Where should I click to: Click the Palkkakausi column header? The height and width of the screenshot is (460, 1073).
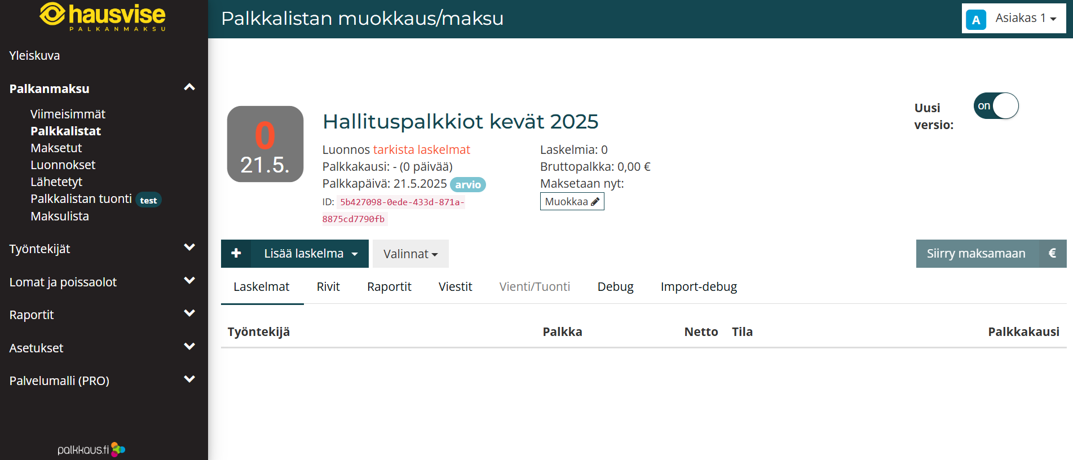pos(1023,331)
